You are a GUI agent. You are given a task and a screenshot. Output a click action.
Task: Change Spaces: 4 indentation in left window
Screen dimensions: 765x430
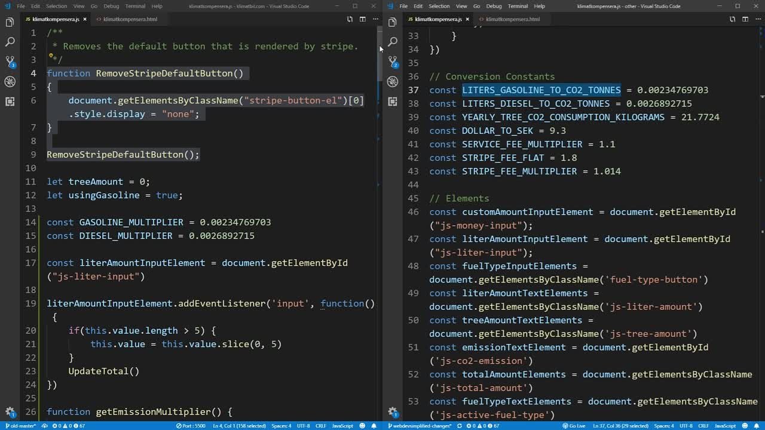tap(281, 426)
